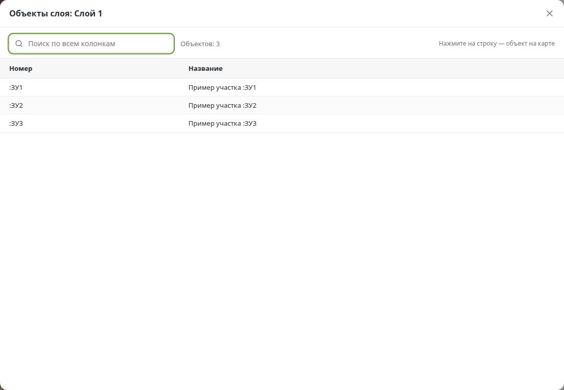Select the :ЗУ1 number cell
This screenshot has height=390, width=564.
pos(16,88)
